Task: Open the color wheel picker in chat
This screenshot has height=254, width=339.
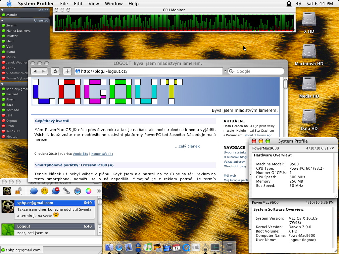Action: point(88,191)
